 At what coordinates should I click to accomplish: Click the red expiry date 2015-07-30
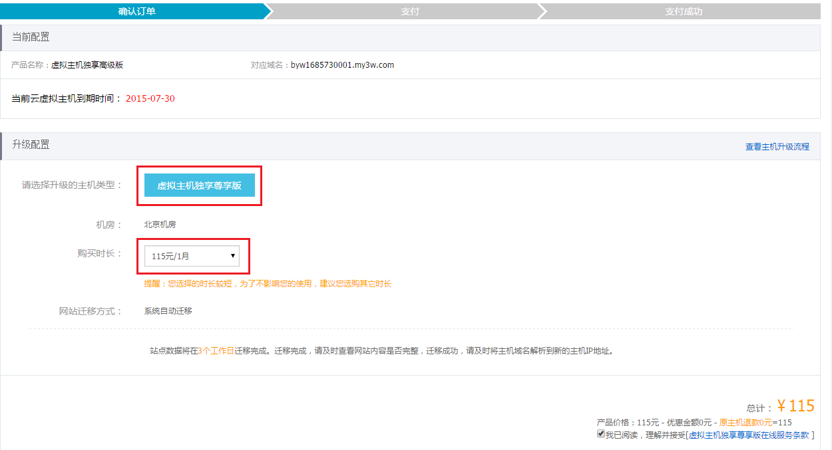coord(150,98)
